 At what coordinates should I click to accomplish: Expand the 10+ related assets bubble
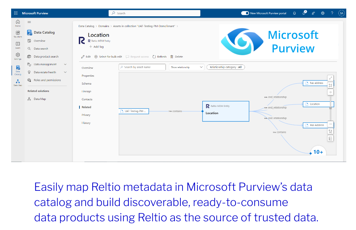[318, 152]
